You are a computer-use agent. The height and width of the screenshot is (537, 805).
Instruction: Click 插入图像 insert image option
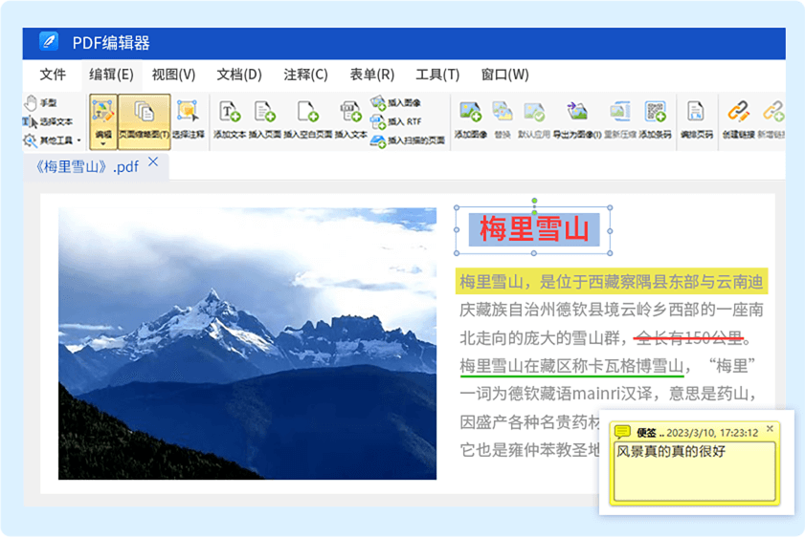point(396,102)
